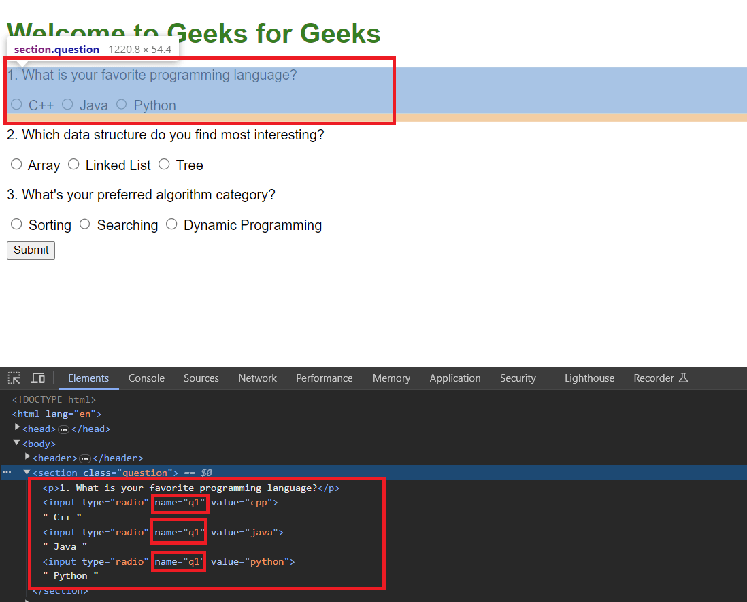Image resolution: width=747 pixels, height=602 pixels.
Task: Switch to the Memory tab
Action: tap(391, 378)
